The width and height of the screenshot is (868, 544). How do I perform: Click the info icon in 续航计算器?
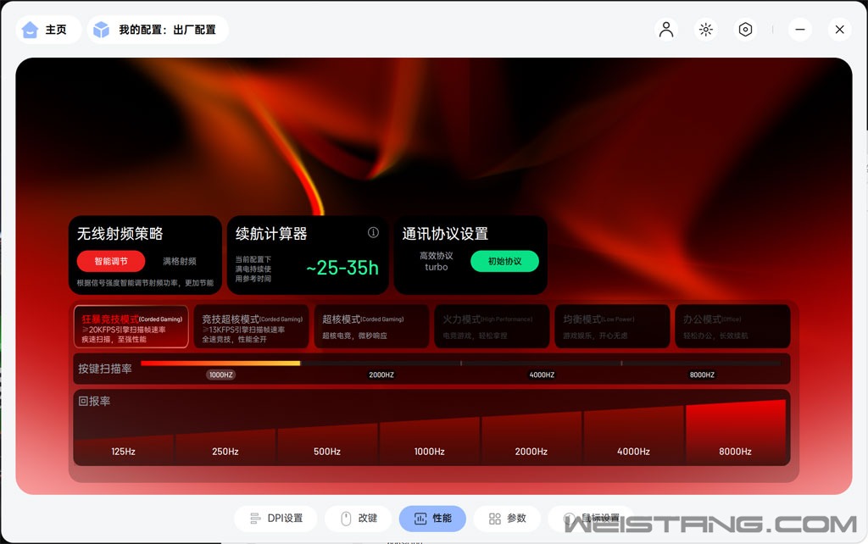click(x=373, y=232)
